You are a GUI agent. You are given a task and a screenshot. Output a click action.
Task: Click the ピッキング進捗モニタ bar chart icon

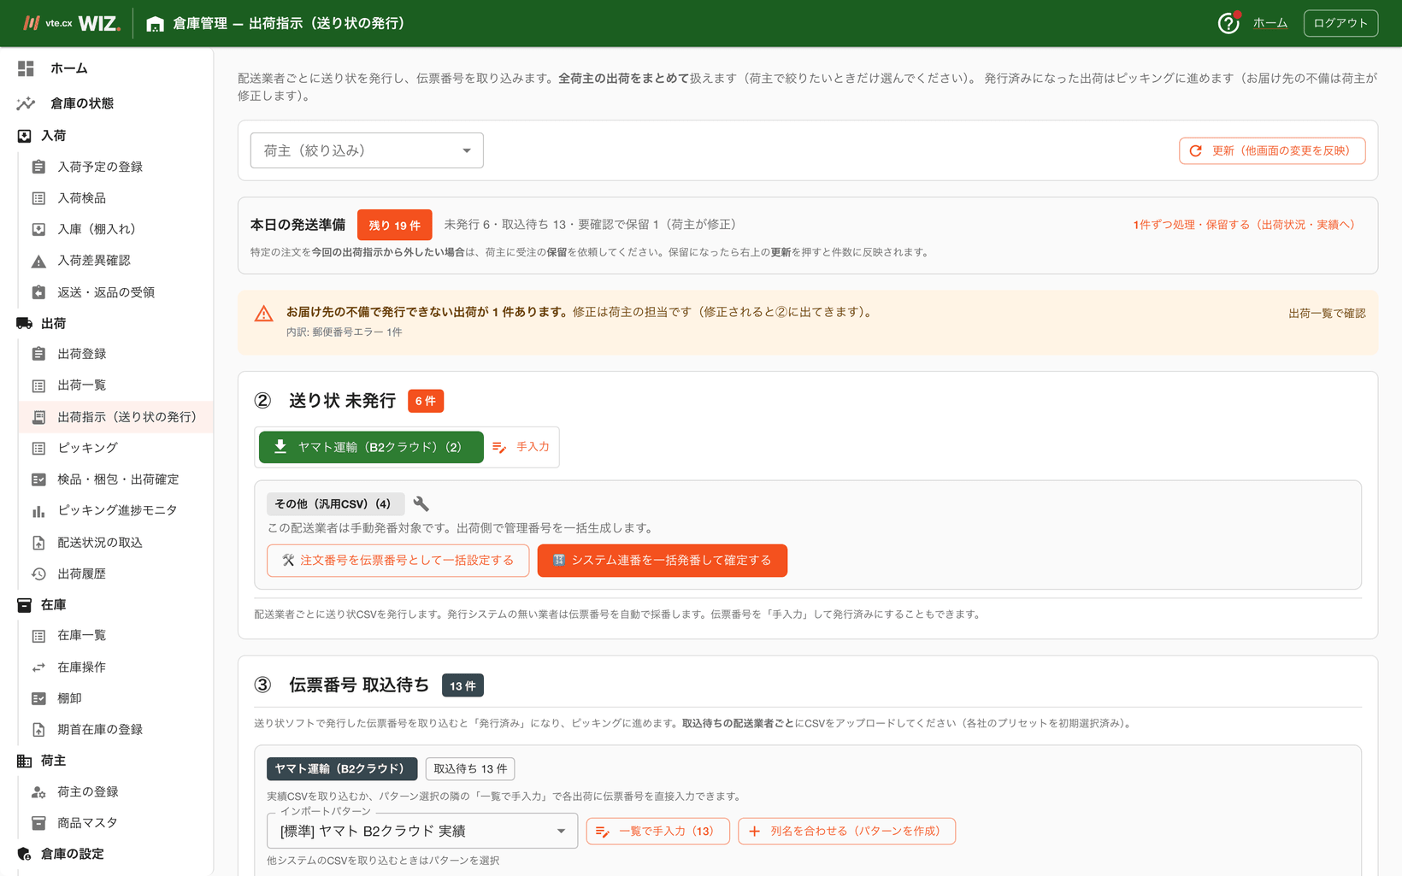38,511
